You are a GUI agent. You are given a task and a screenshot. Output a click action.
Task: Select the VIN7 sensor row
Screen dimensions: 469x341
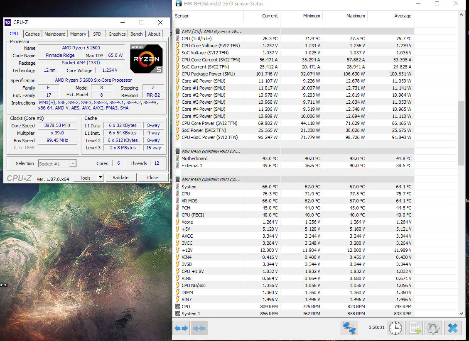pyautogui.click(x=293, y=300)
